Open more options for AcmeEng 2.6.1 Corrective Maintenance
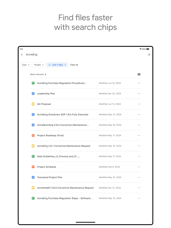The height and width of the screenshot is (228, 171). 139,146
